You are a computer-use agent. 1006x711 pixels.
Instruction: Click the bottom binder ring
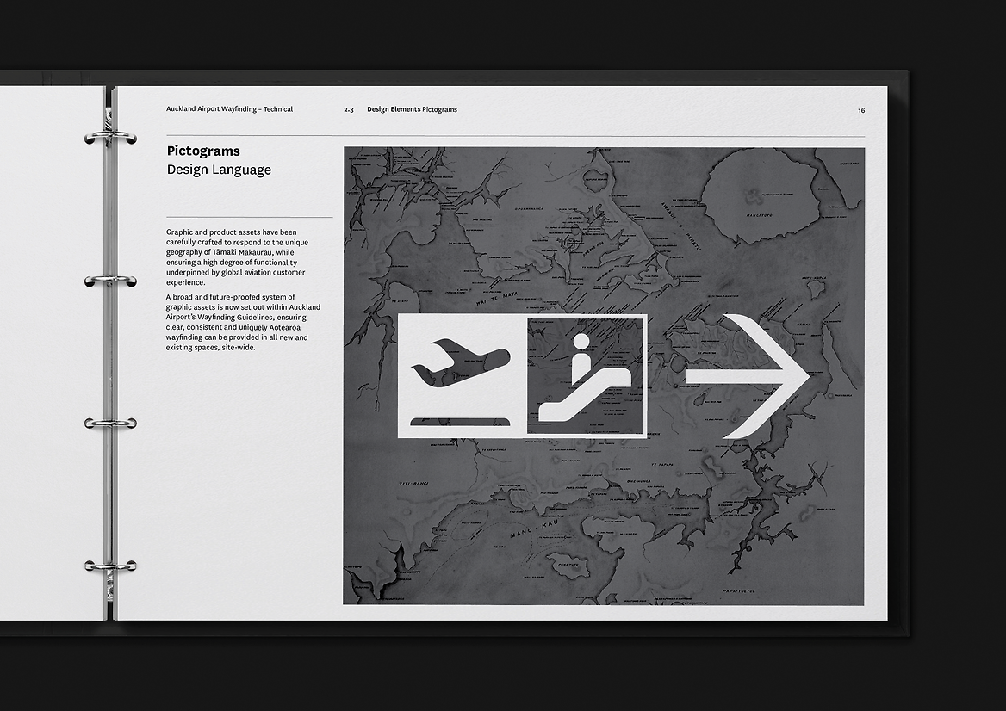[110, 566]
